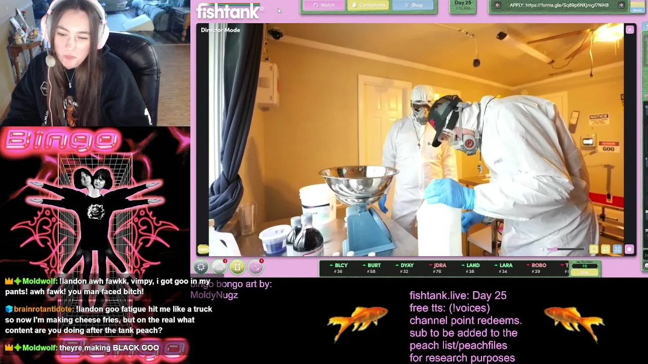Close Director Mode with the pink X
Image resolution: width=648 pixels, height=364 pixels.
630,30
